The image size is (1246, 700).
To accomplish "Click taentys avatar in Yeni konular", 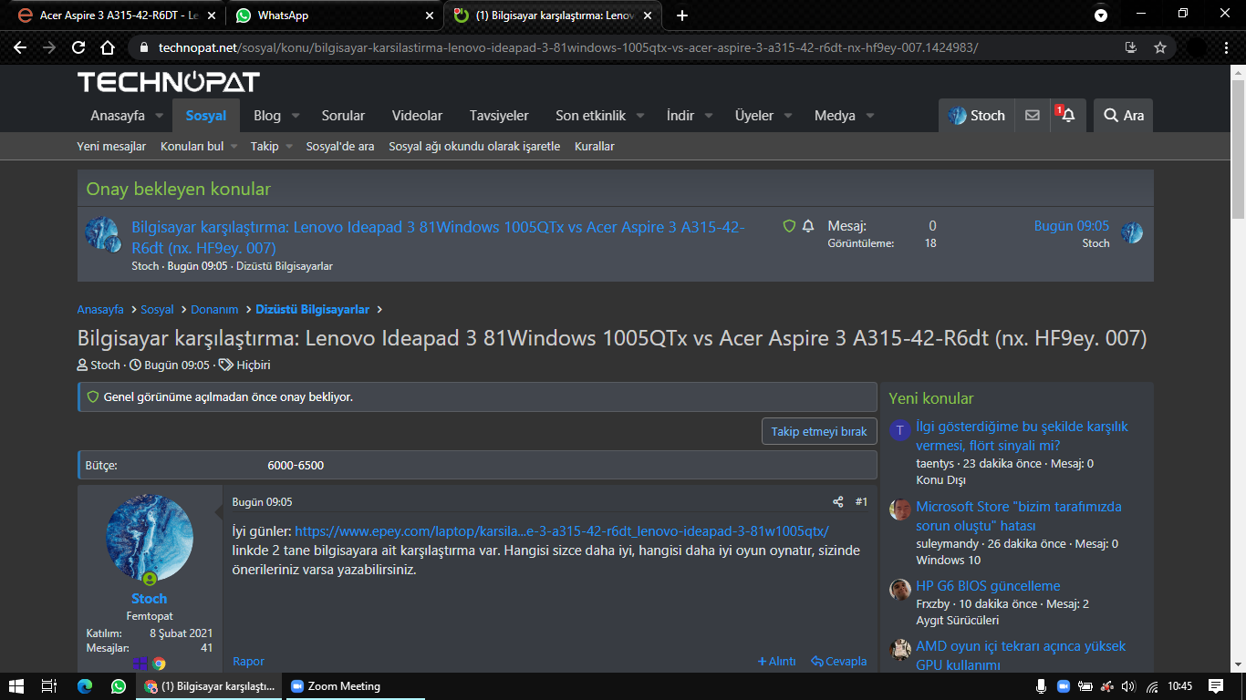I will coord(900,430).
